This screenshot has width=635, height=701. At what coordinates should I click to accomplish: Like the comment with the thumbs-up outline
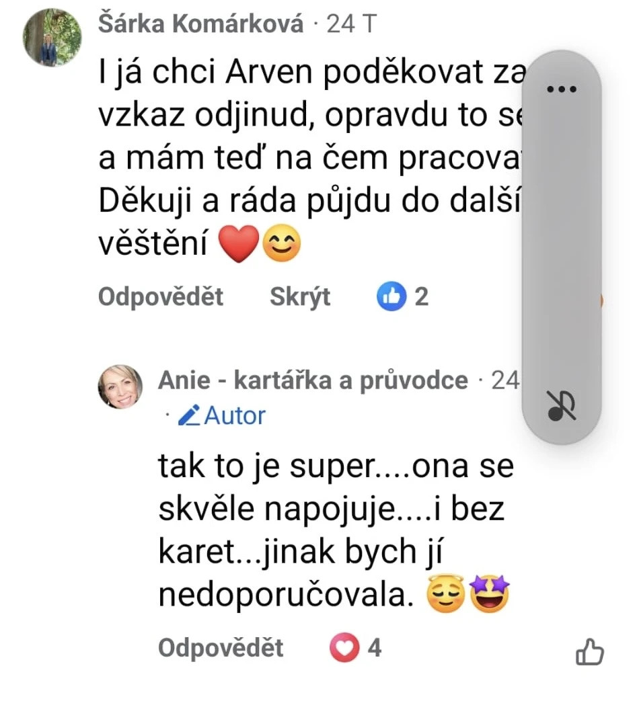(590, 652)
